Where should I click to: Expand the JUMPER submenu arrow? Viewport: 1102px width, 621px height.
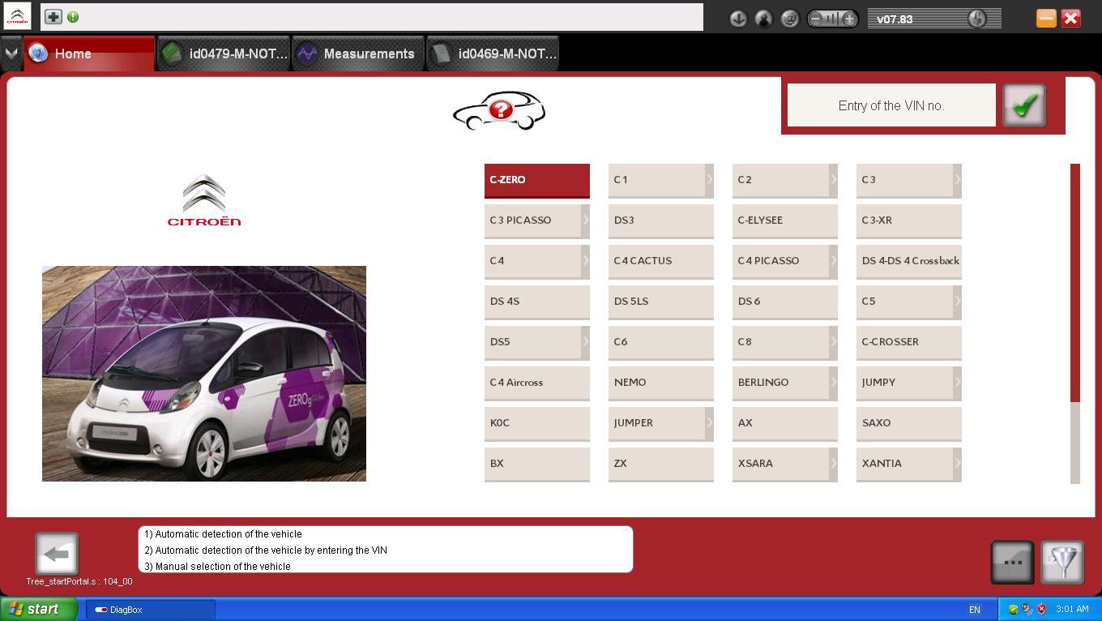(710, 423)
